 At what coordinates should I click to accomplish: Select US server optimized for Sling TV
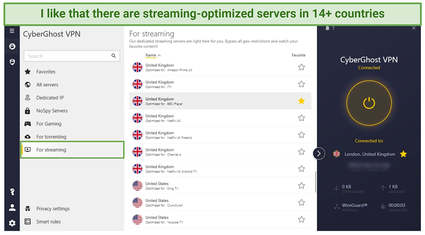coord(220,185)
